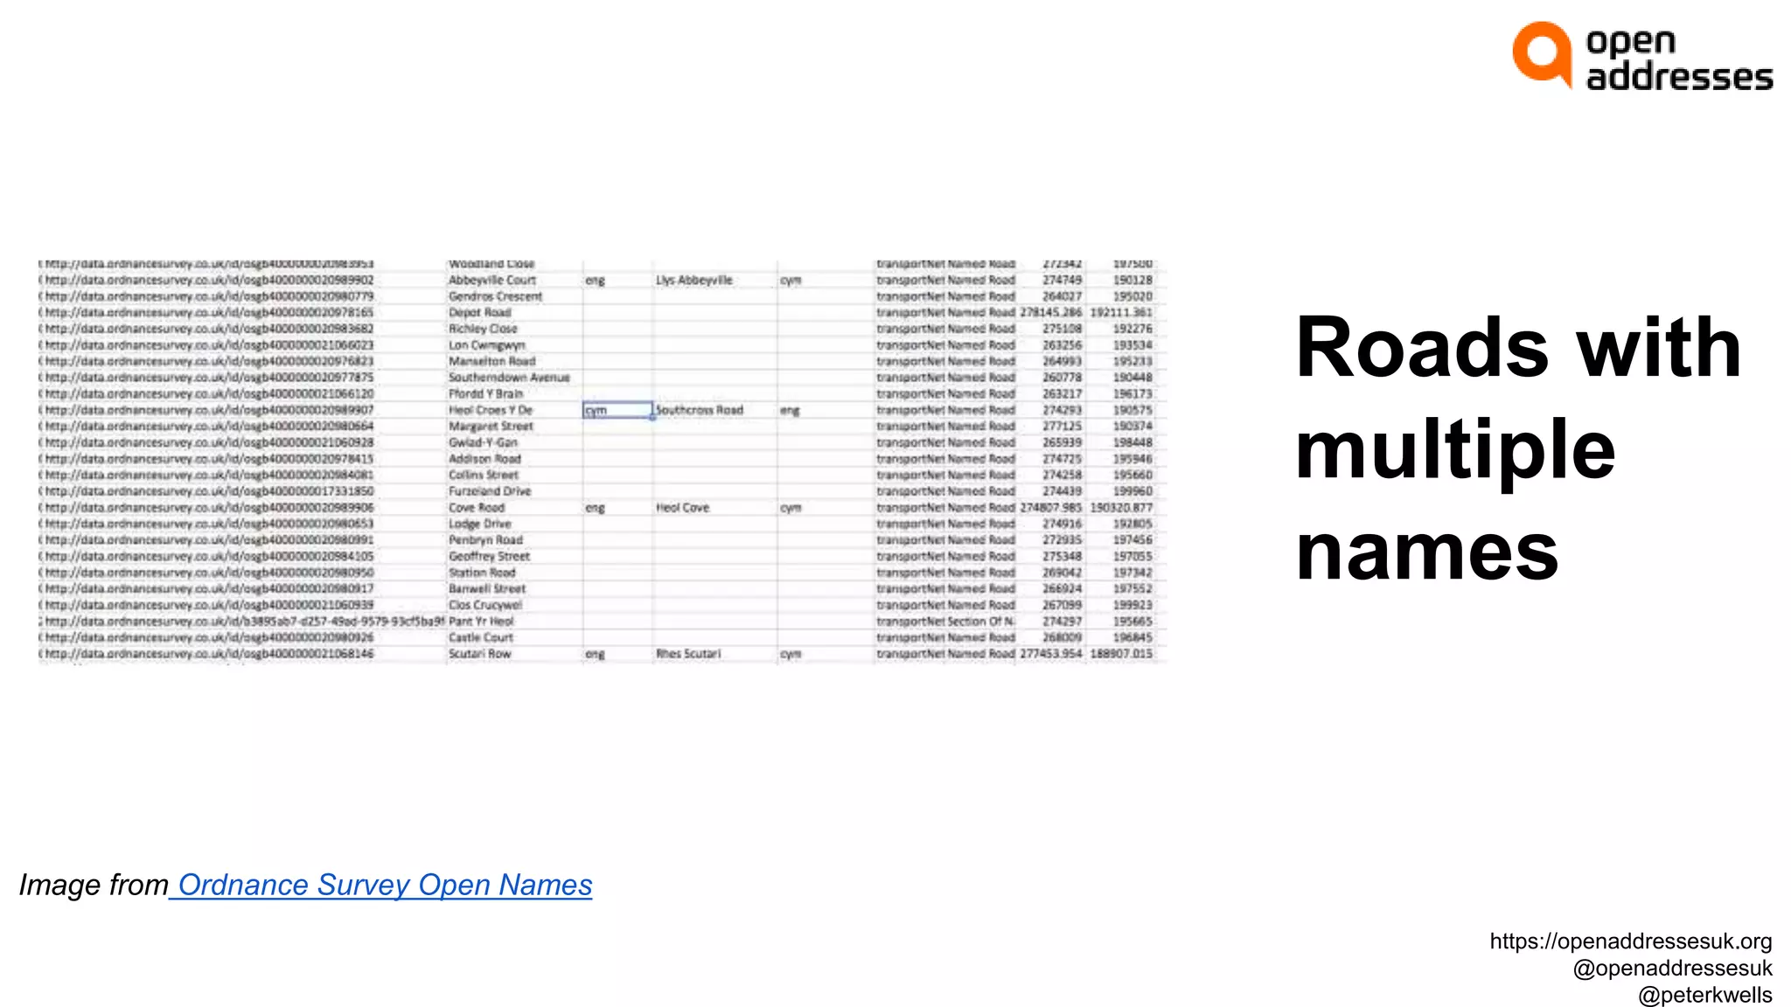The width and height of the screenshot is (1791, 1007).
Task: Click the Open Addresses orange logo icon
Action: [x=1542, y=53]
